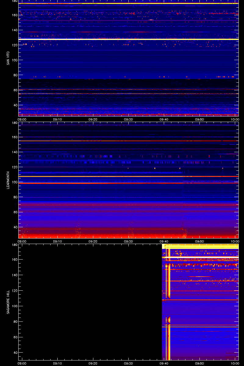
Task: Choose the 180 frequency tick on Sagamore Hill
Action: point(14,245)
